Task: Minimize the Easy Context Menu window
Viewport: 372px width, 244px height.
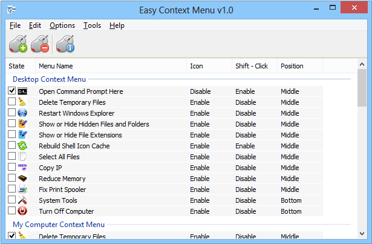Action: 316,8
